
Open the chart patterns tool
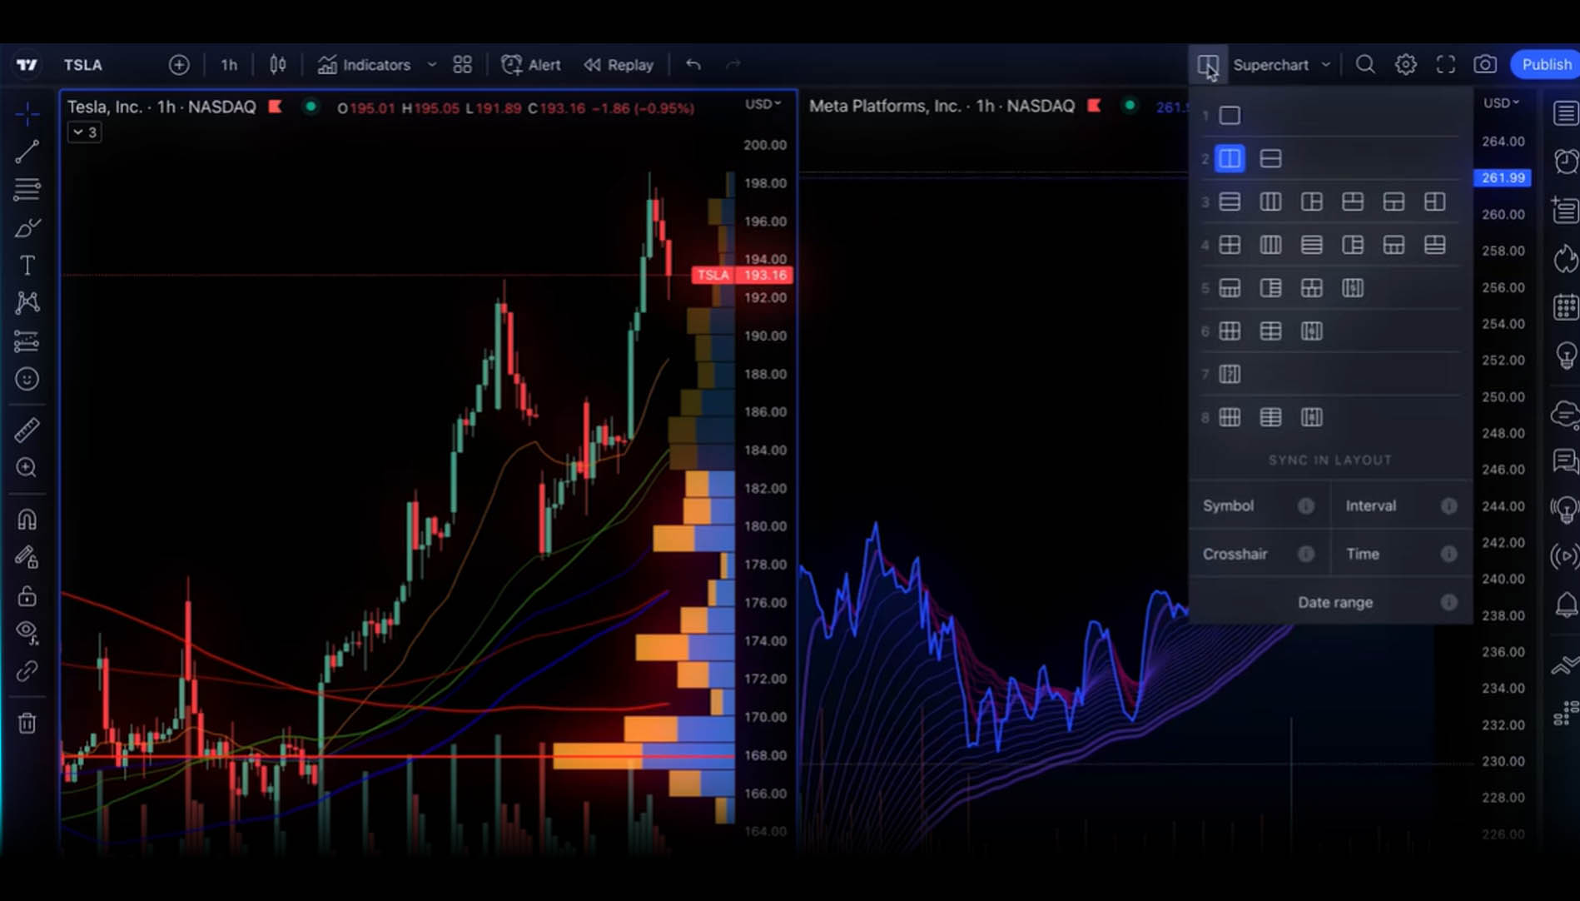click(x=27, y=302)
